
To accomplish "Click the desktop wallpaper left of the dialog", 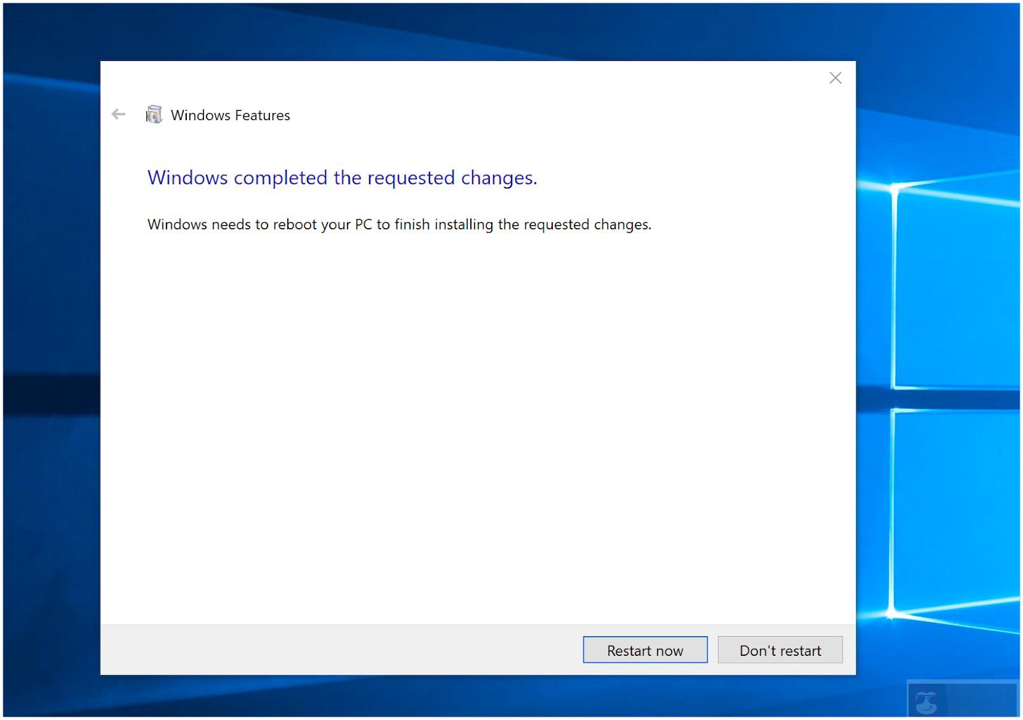I will [x=48, y=350].
